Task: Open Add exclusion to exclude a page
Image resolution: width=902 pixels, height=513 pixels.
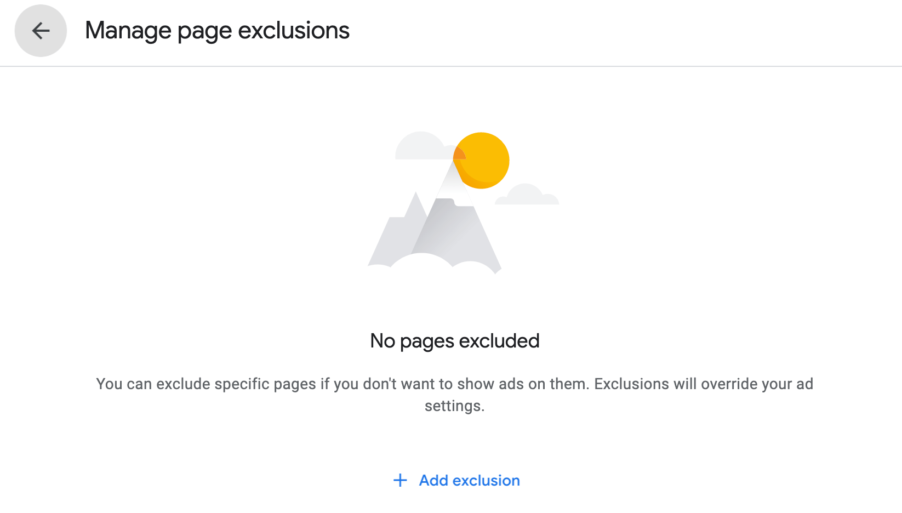Action: pos(469,481)
